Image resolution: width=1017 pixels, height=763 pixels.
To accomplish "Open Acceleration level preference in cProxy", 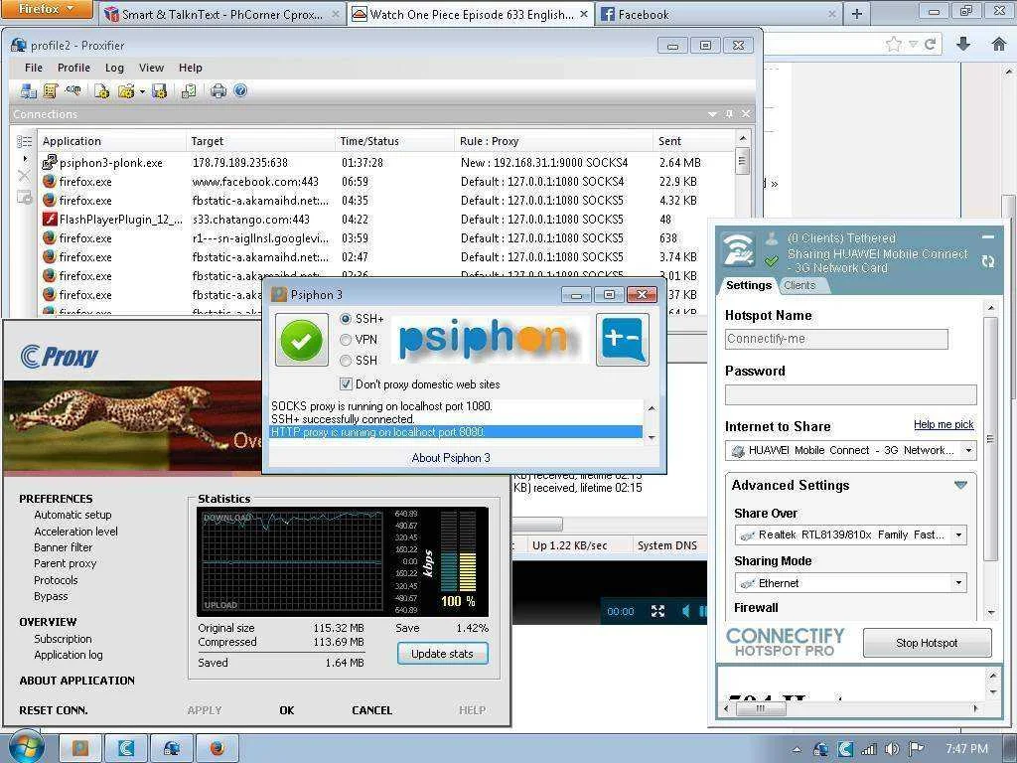I will tap(75, 532).
